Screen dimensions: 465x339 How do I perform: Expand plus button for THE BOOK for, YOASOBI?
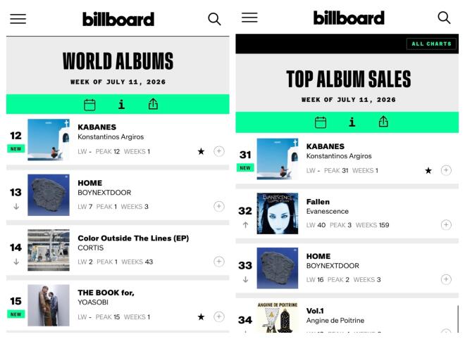point(219,316)
